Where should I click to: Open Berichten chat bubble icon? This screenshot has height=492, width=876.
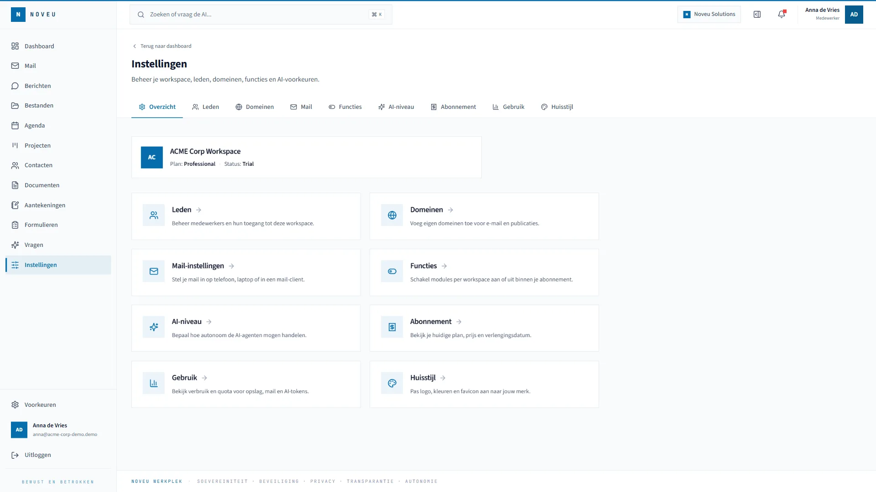coord(15,86)
